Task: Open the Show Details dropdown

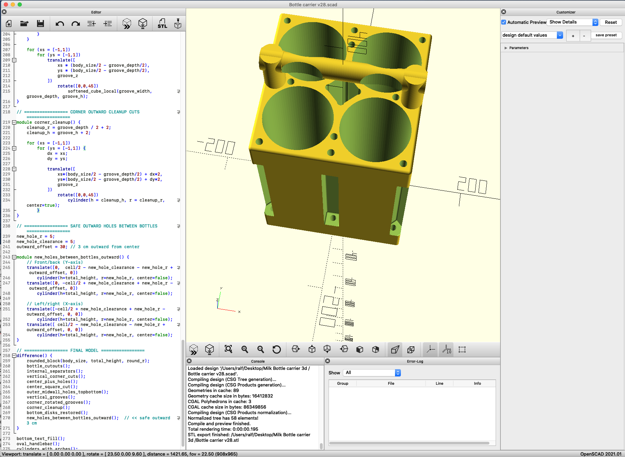Action: click(573, 22)
